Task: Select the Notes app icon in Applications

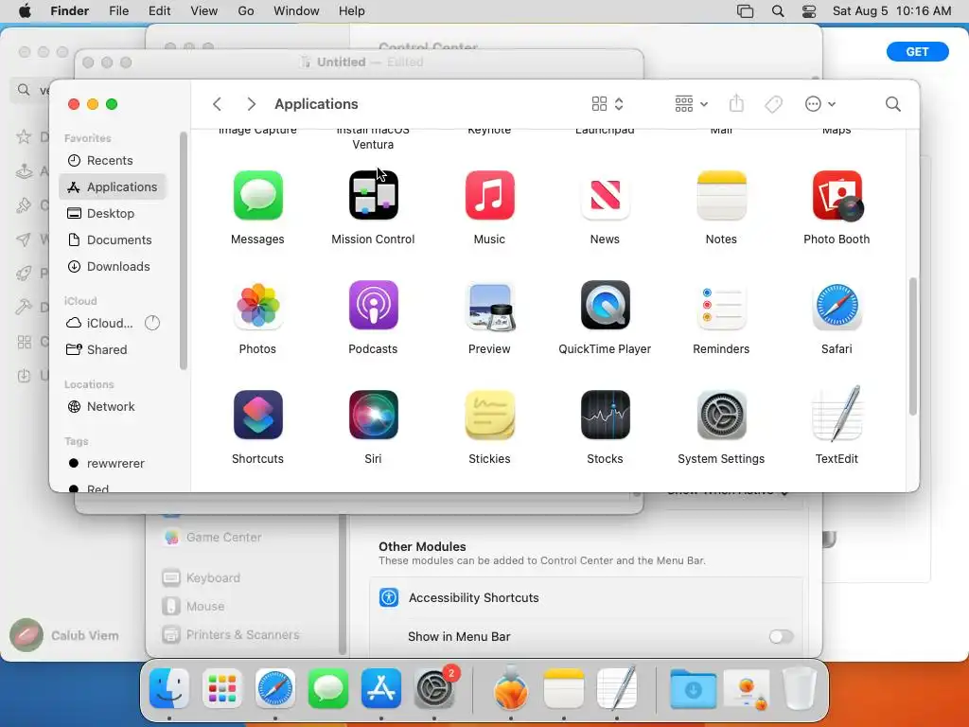Action: [721, 195]
